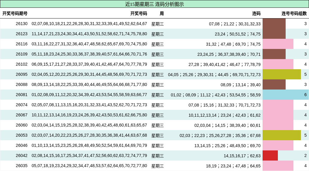This screenshot has height=171, width=309.
Task: Select issue number 26109
Action: [x=22, y=54]
